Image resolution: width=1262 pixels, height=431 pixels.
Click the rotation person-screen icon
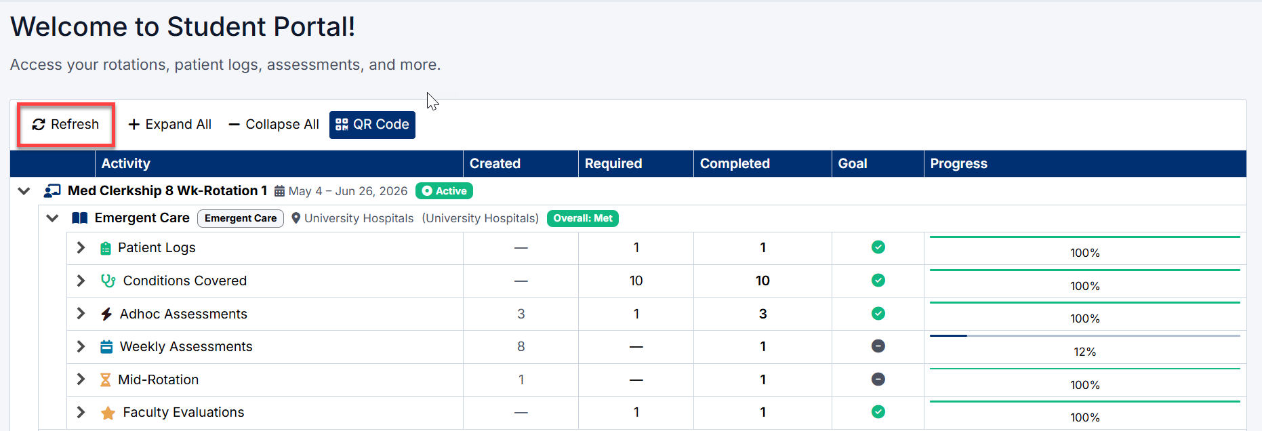(52, 191)
